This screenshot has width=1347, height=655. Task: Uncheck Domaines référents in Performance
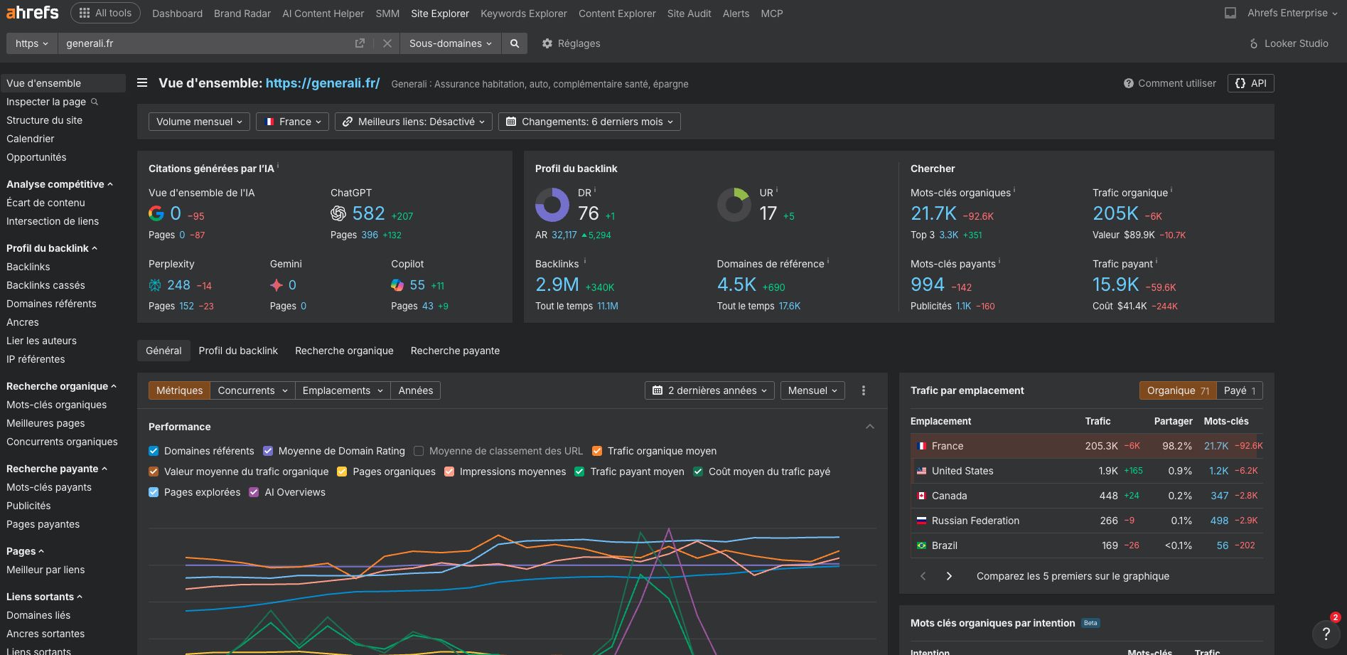153,451
